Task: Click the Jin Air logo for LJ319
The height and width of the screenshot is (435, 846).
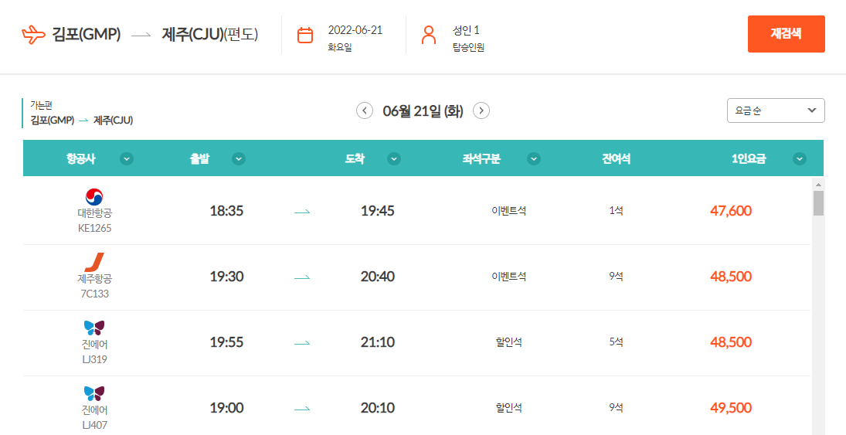Action: tap(94, 328)
